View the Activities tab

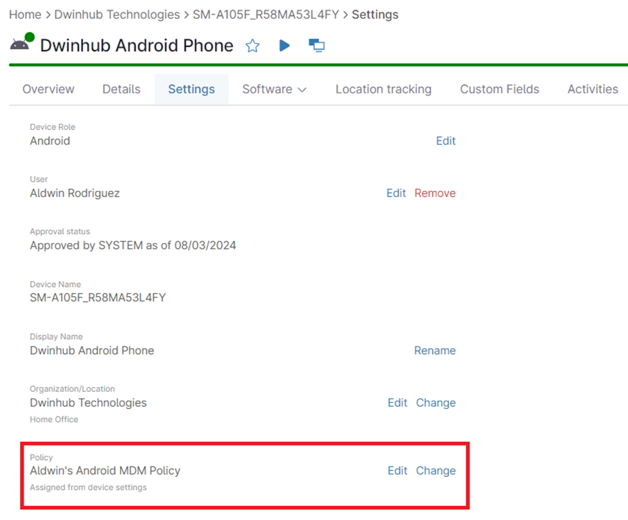pyautogui.click(x=593, y=89)
